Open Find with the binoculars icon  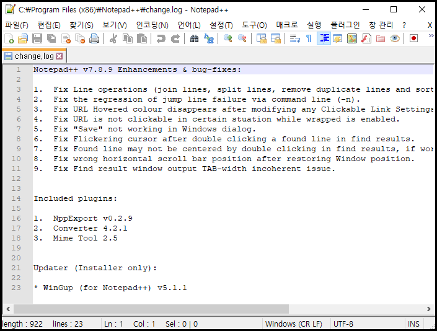pos(194,38)
